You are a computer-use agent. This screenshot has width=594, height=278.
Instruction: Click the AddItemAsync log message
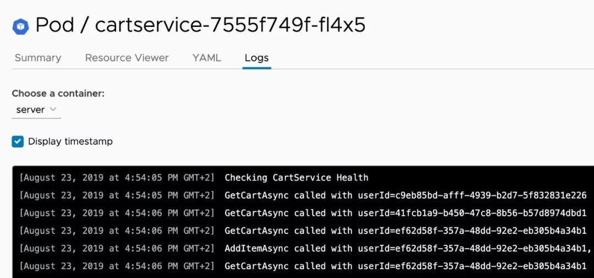(x=407, y=248)
